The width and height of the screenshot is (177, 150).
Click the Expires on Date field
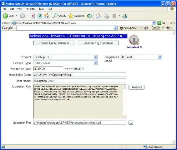click(48, 69)
